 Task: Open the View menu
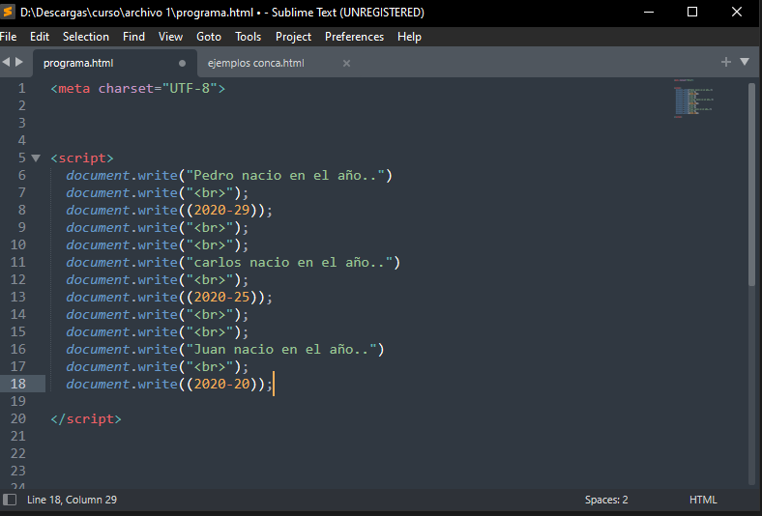tap(170, 37)
